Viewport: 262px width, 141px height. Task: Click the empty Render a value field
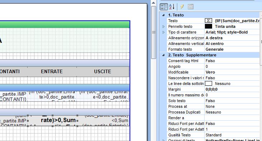tap(232, 118)
